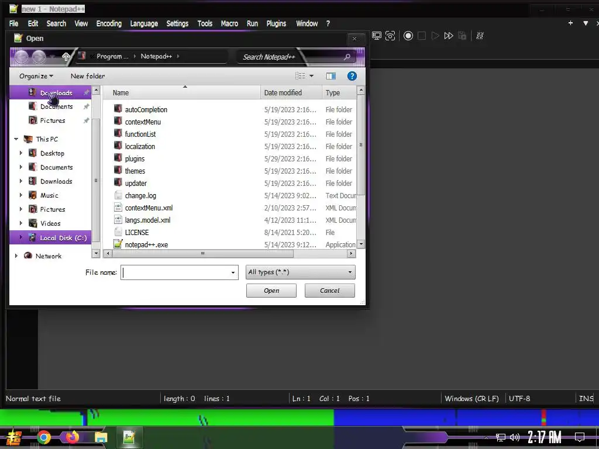Viewport: 599px width, 449px height.
Task: Click file list vertical scrollbar down arrow
Action: pyautogui.click(x=360, y=244)
